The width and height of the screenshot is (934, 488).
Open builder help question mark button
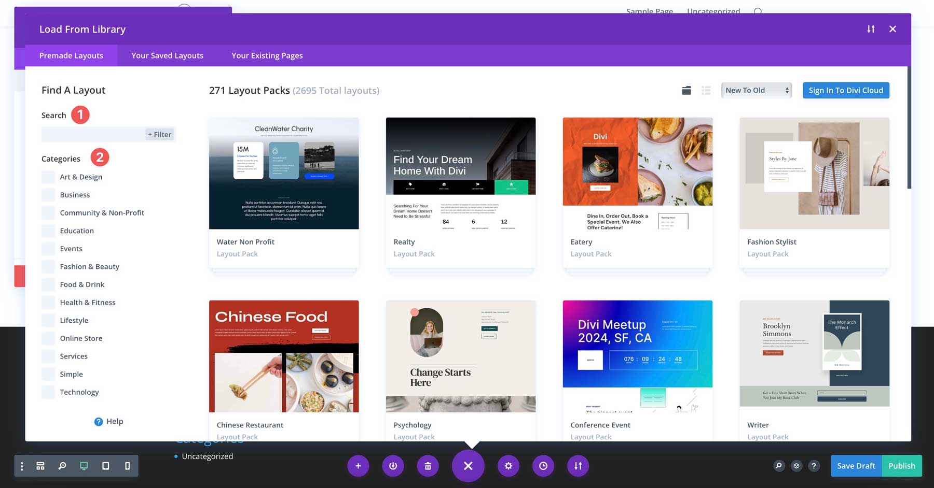[814, 466]
